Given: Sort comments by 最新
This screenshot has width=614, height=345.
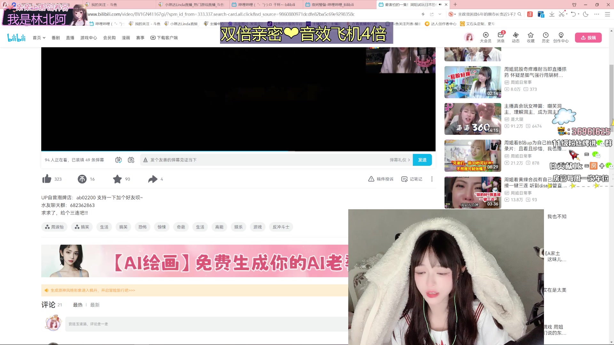Looking at the screenshot, I should tap(95, 305).
